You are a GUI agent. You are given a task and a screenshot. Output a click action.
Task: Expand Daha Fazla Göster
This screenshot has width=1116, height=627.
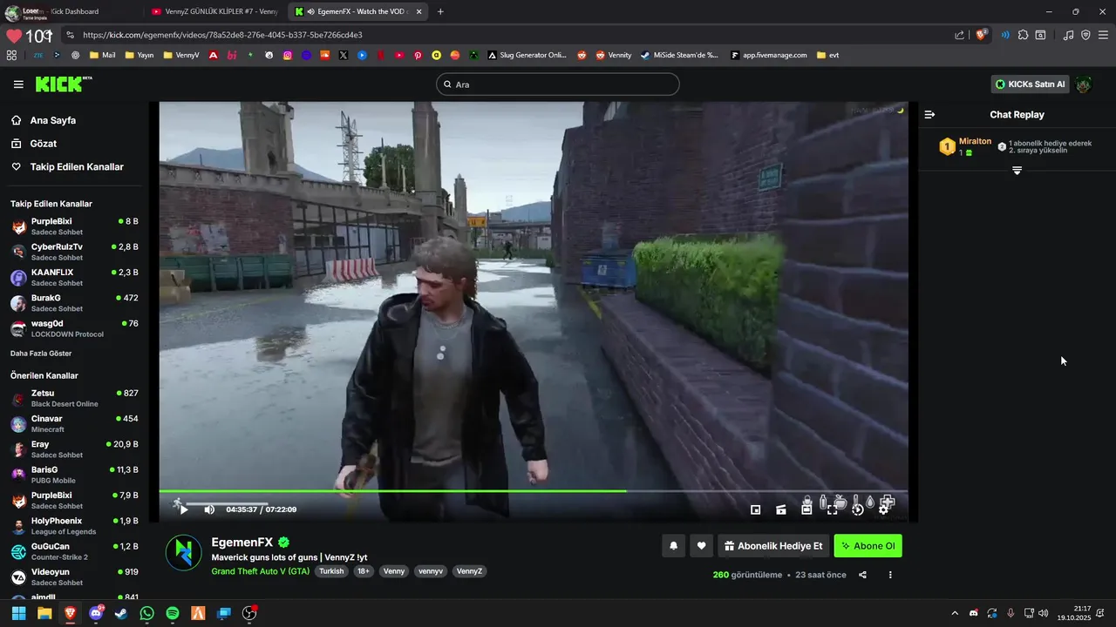tap(41, 354)
